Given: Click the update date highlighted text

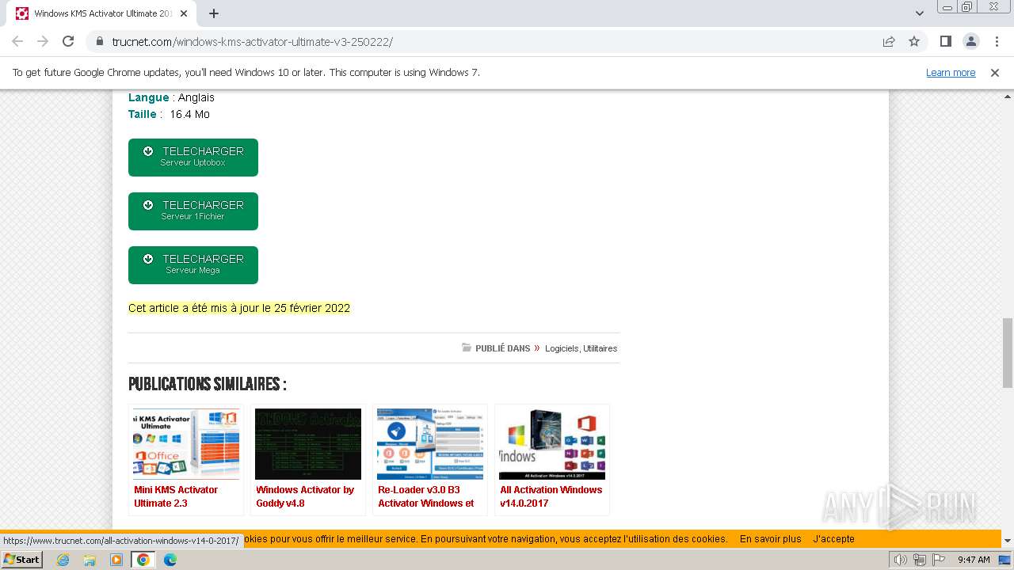Looking at the screenshot, I should pos(239,308).
